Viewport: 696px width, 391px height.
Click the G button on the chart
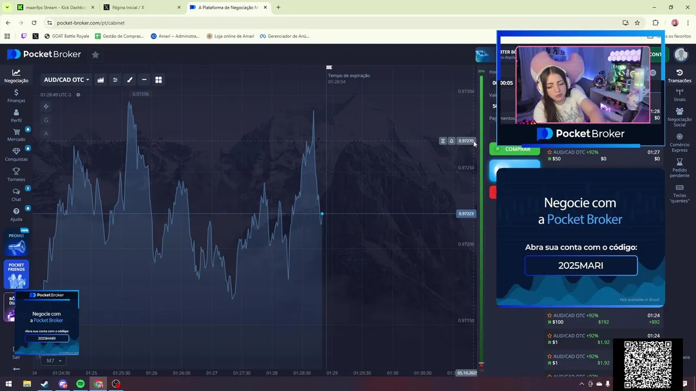[x=46, y=120]
